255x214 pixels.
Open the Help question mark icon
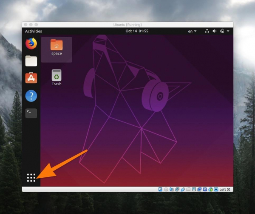pyautogui.click(x=31, y=96)
